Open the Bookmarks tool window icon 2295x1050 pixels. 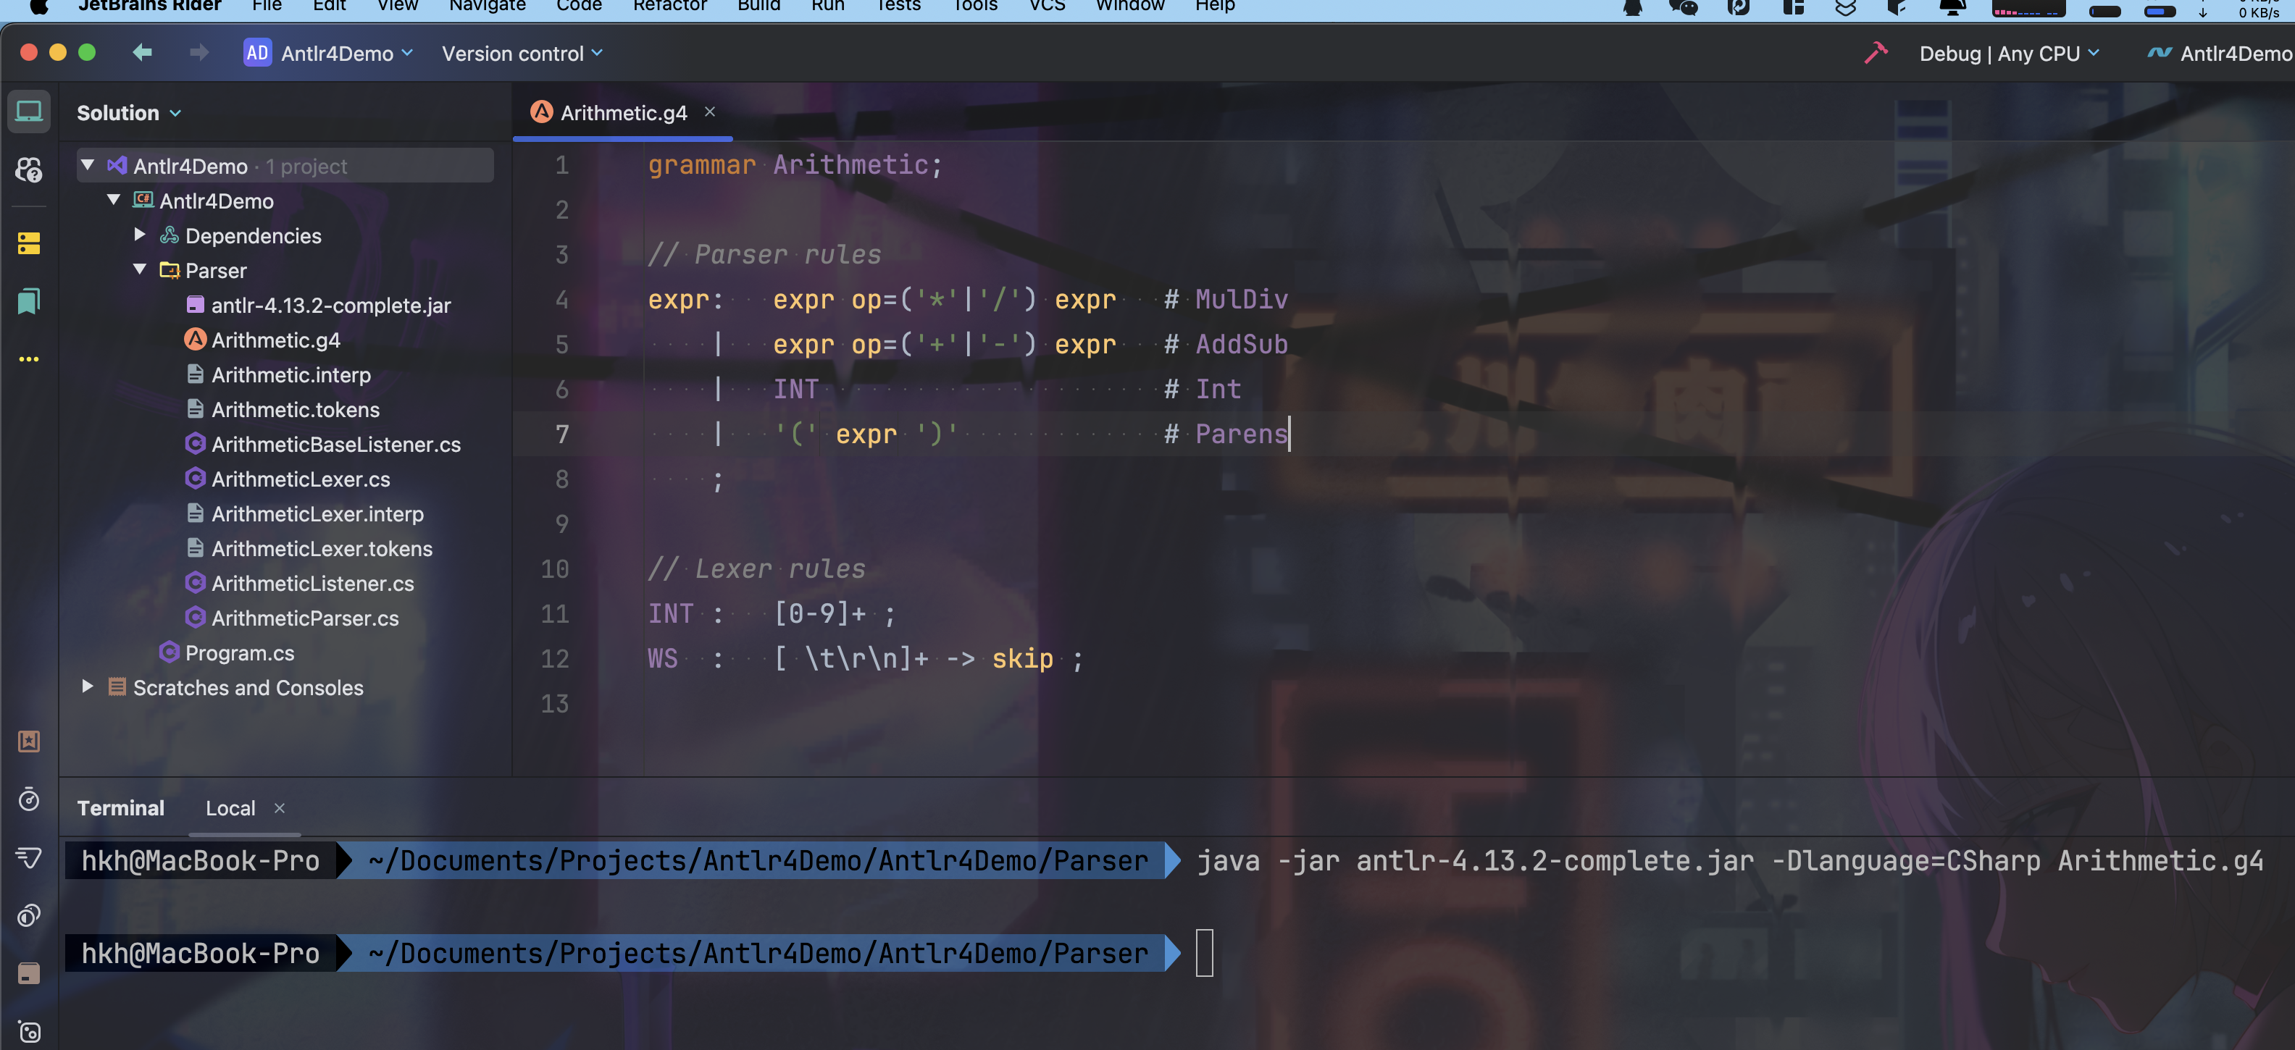28,301
